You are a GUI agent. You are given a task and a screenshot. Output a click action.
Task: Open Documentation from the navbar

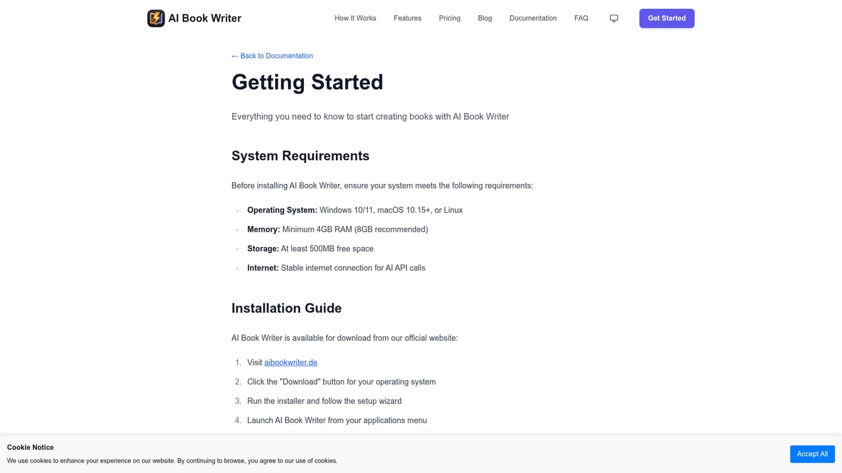[x=533, y=18]
